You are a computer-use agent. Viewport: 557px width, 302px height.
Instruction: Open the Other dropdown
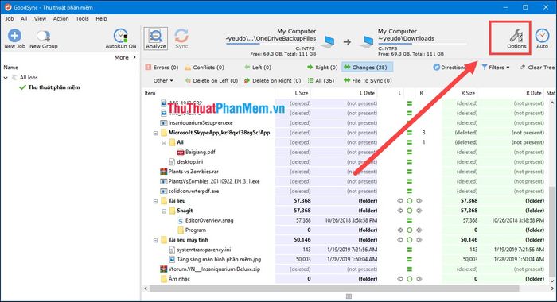point(163,80)
